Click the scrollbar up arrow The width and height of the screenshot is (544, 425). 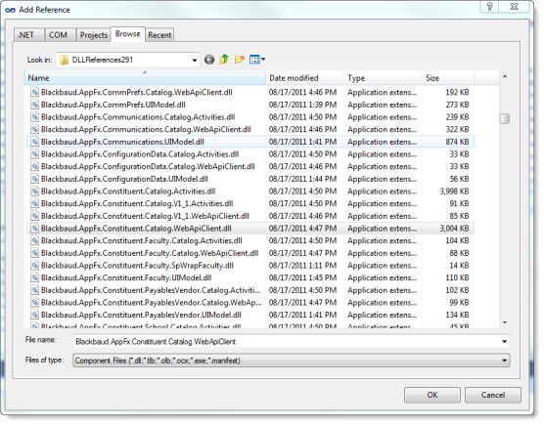tap(505, 76)
